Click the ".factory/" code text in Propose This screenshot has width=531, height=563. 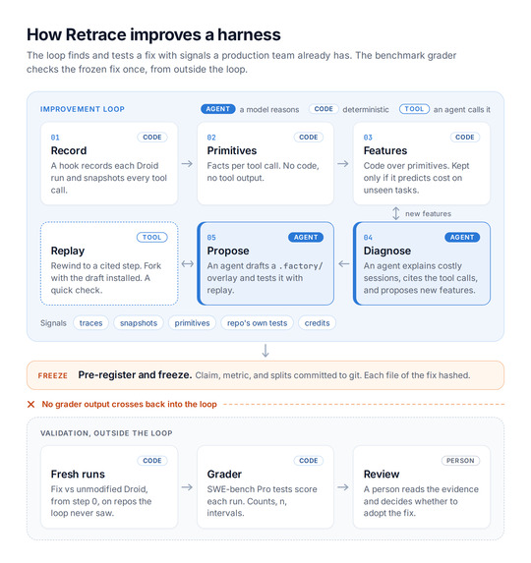pyautogui.click(x=301, y=266)
